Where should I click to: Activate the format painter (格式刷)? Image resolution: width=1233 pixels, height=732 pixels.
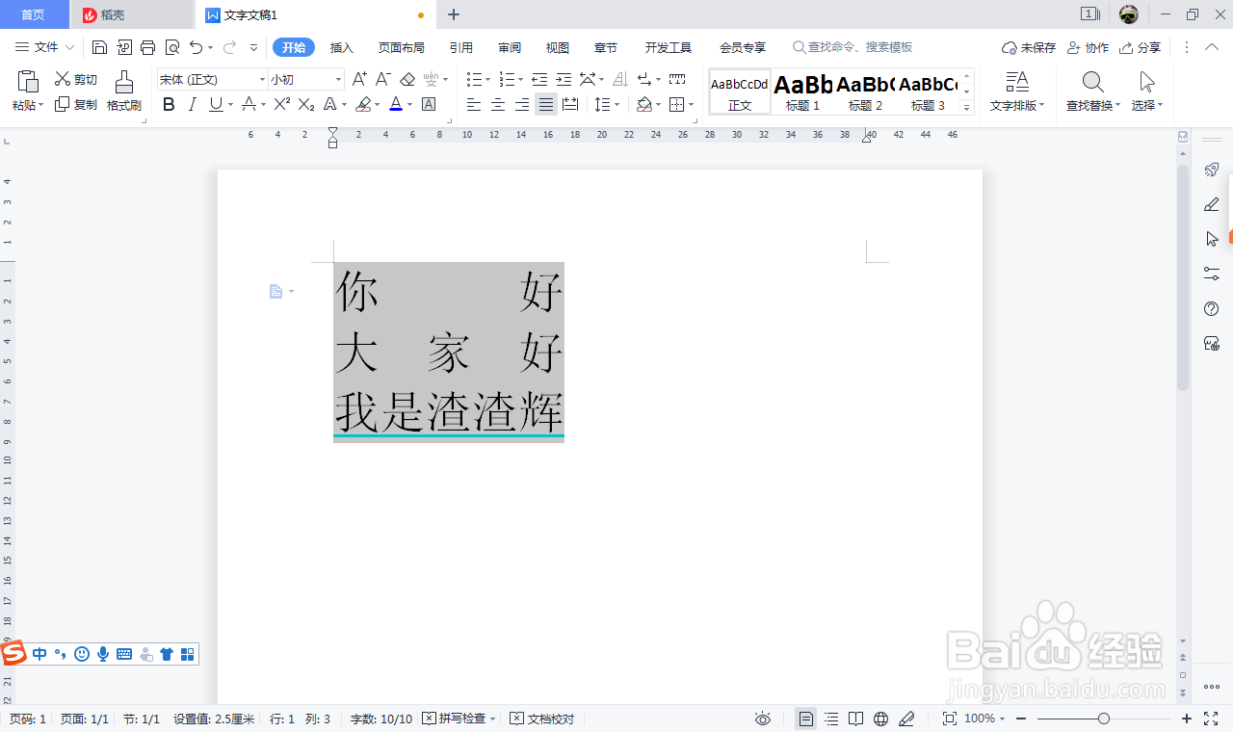pyautogui.click(x=123, y=91)
